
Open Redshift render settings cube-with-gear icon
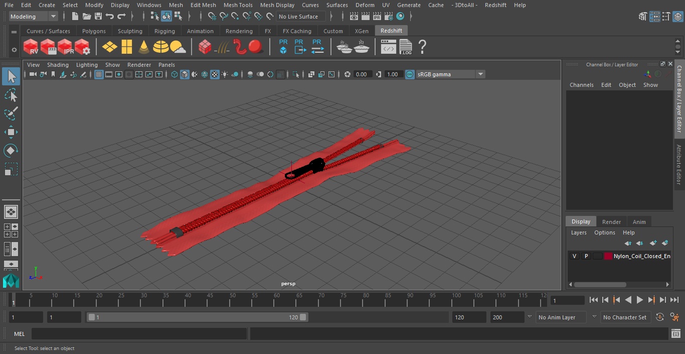82,47
